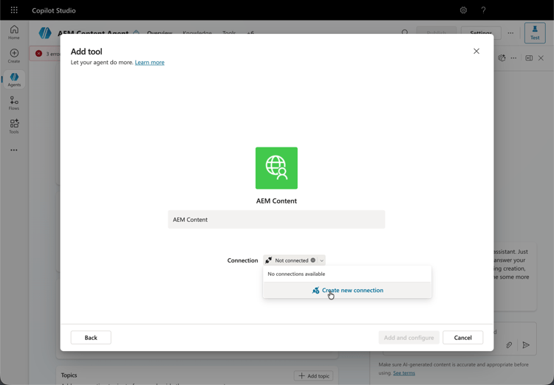Click the AEM Content heading text
The width and height of the screenshot is (554, 385).
tap(276, 201)
